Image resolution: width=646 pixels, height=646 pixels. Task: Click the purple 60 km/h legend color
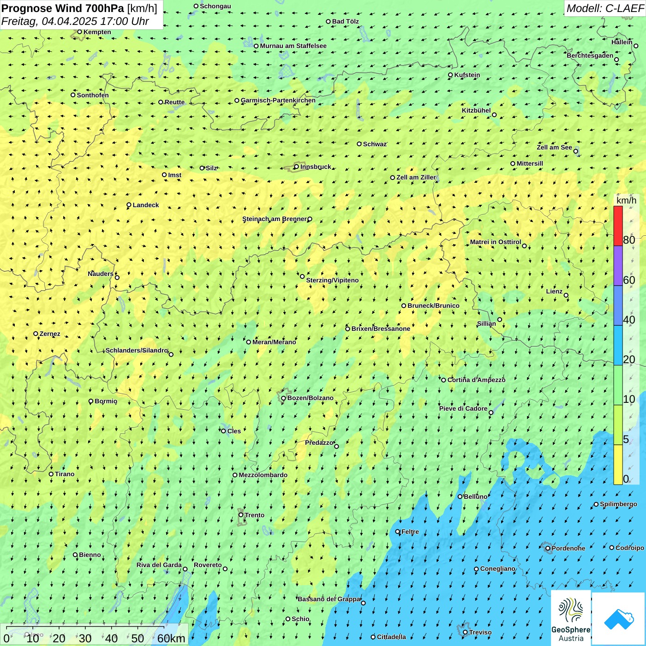coord(618,266)
